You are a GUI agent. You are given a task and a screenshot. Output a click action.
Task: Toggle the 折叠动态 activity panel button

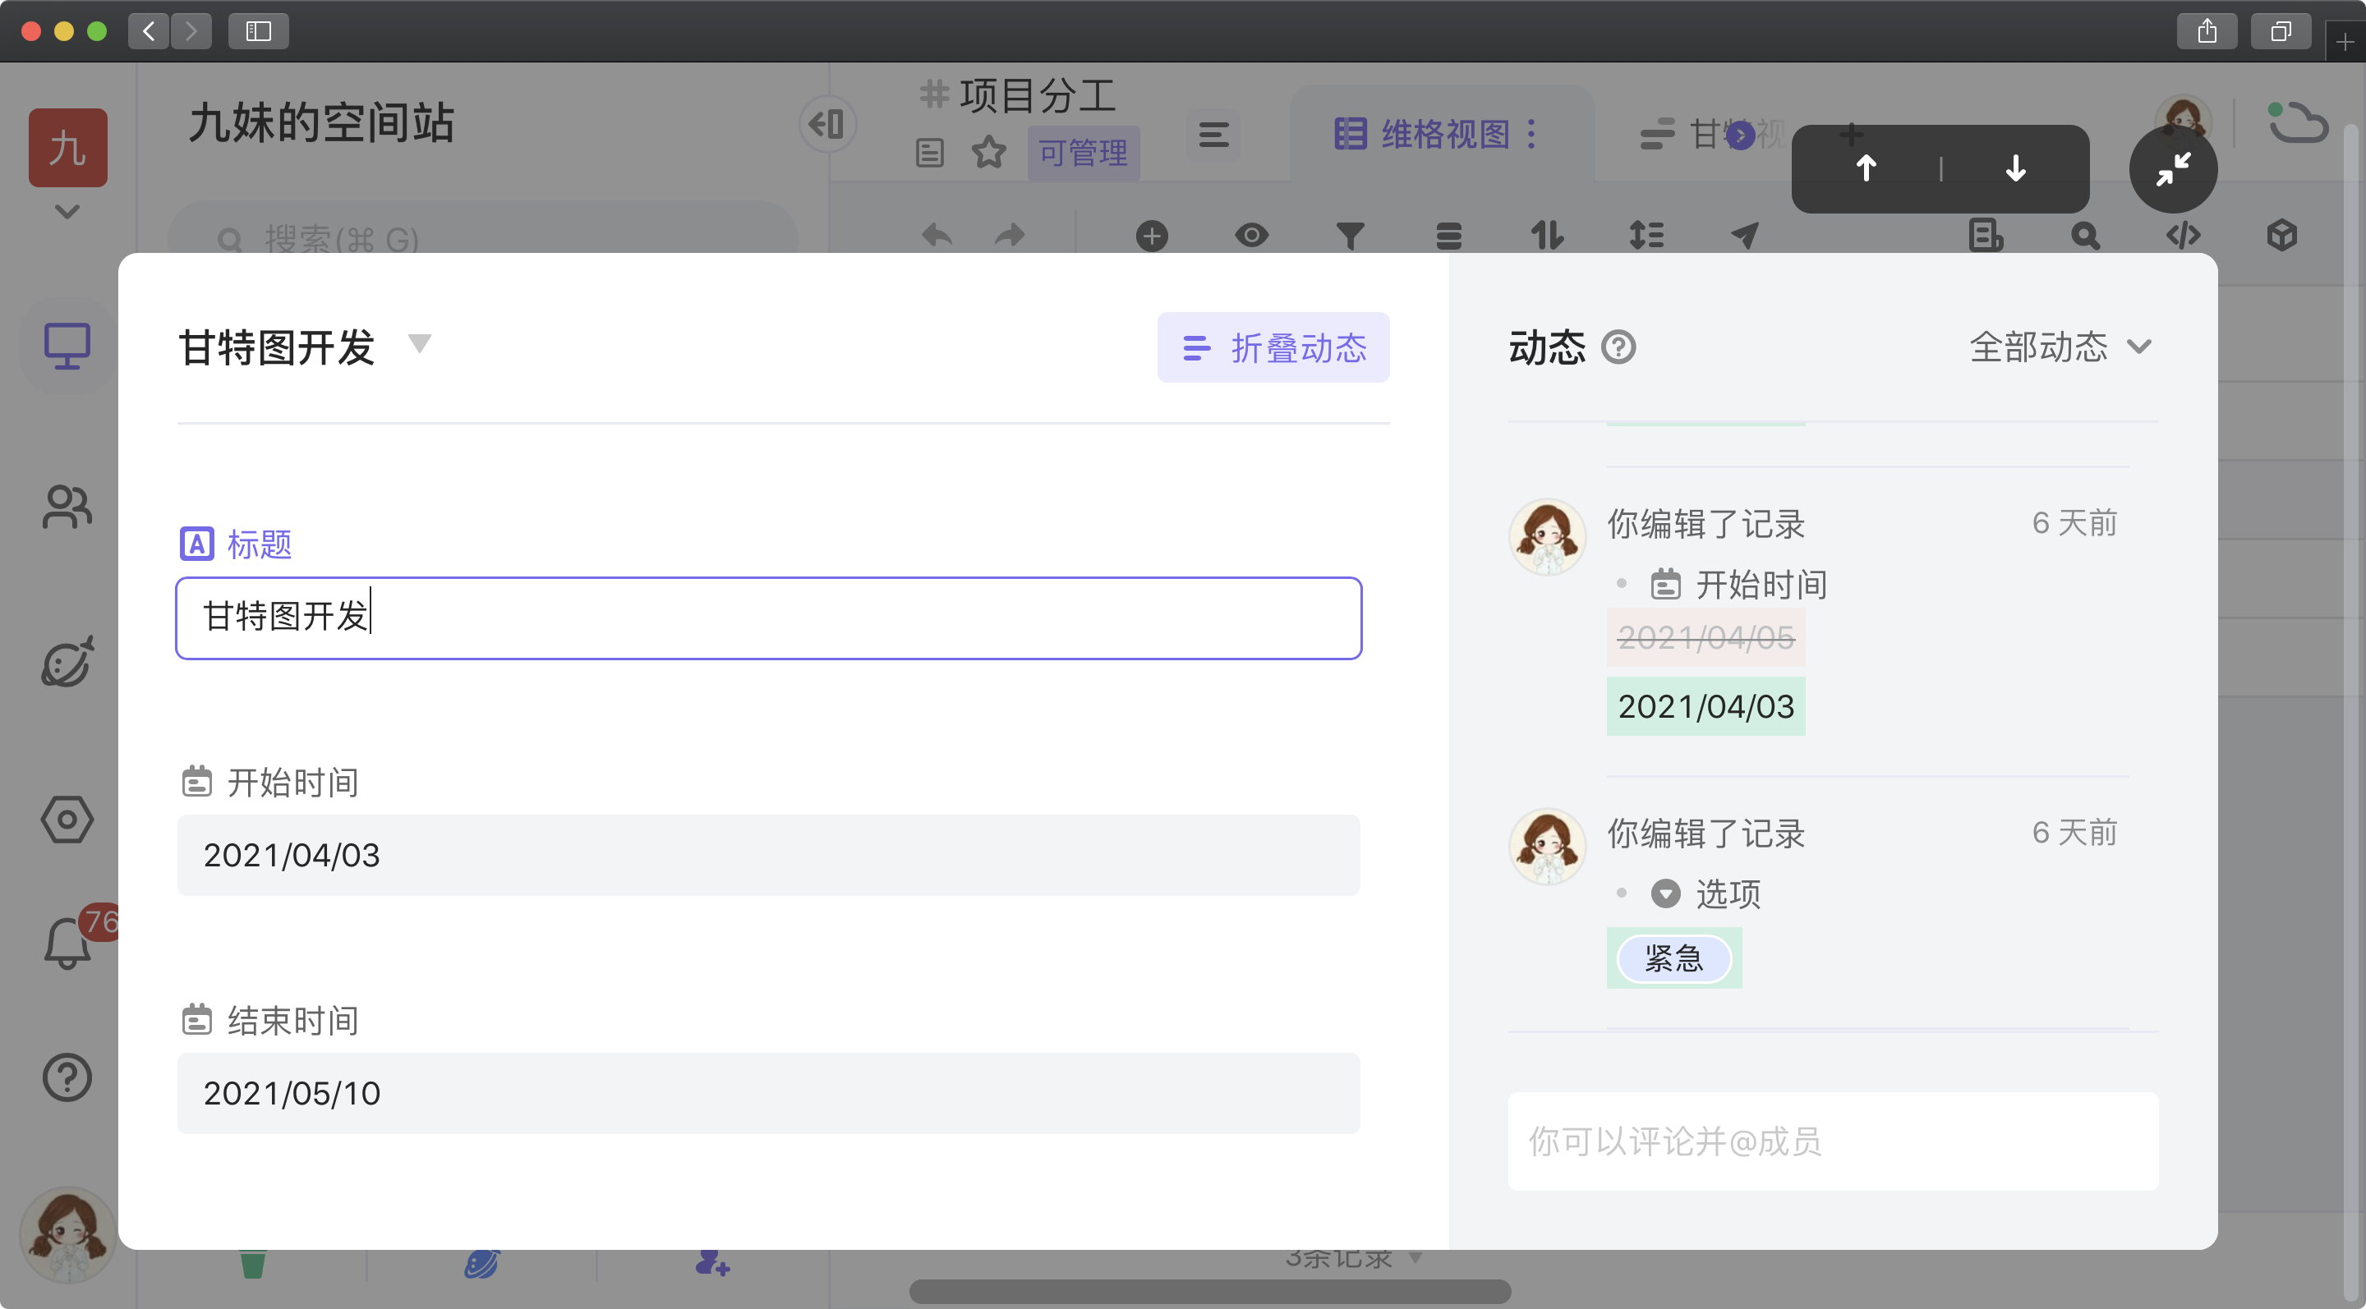1273,348
